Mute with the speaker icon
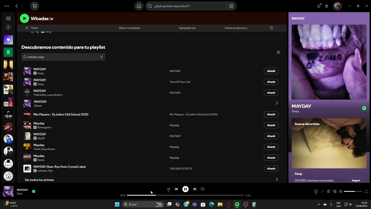The image size is (371, 209). [x=341, y=191]
